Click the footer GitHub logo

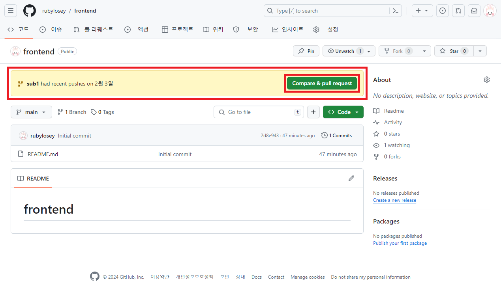[95, 276]
